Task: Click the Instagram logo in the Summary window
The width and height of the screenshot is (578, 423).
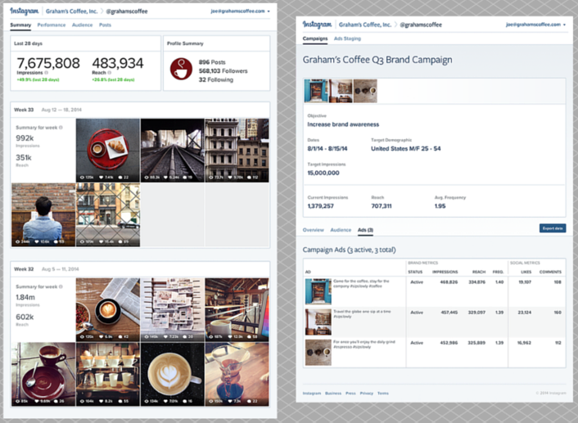Action: (x=24, y=11)
